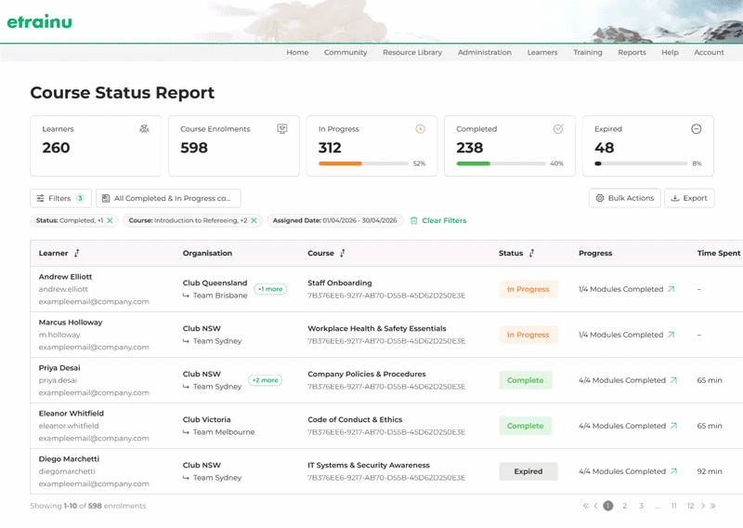Image resolution: width=743 pixels, height=528 pixels.
Task: Remove the Status: Completed filter chip
Action: pos(110,220)
